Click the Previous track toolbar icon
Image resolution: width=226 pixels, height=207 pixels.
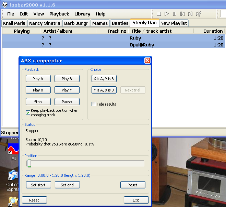click(x=182, y=14)
